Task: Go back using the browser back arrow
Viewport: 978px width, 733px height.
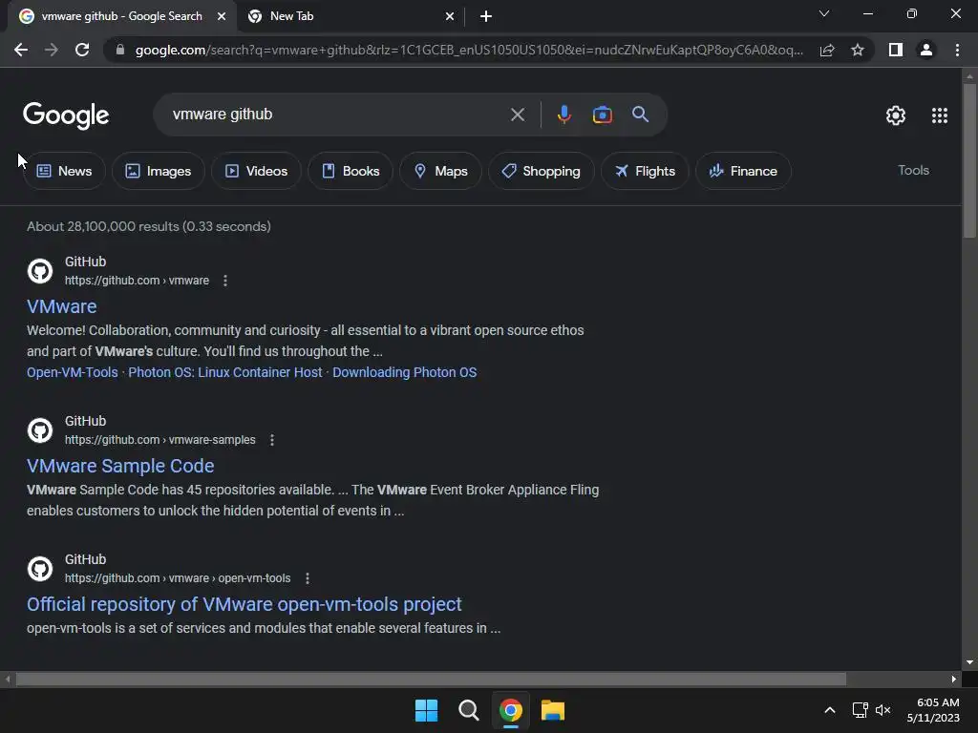Action: tap(21, 50)
